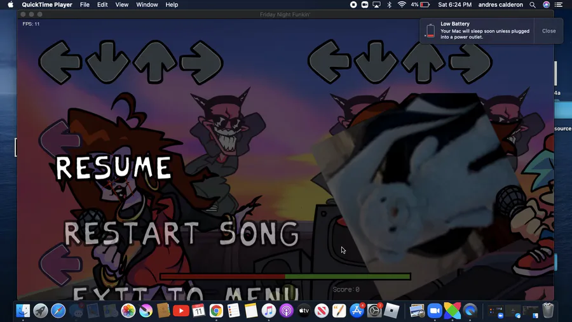Screen dimensions: 572x322
Task: Click the camera status icon in menu bar
Action: click(x=364, y=4)
